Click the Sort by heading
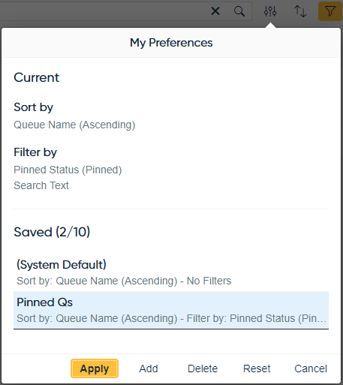 click(x=33, y=107)
